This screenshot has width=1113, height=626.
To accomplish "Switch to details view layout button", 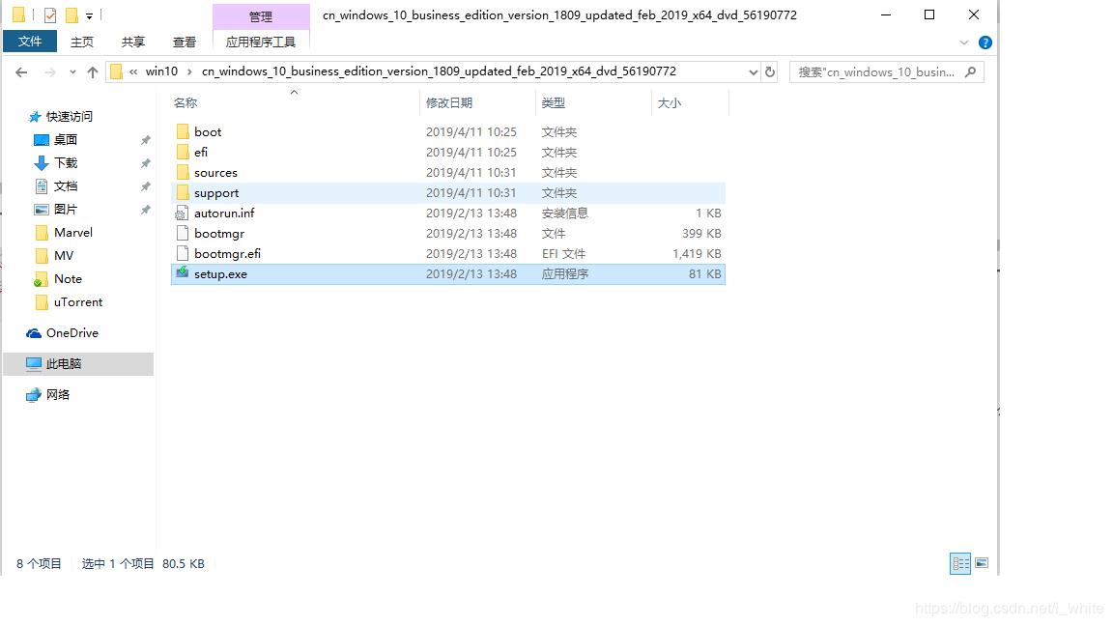I will [x=960, y=563].
